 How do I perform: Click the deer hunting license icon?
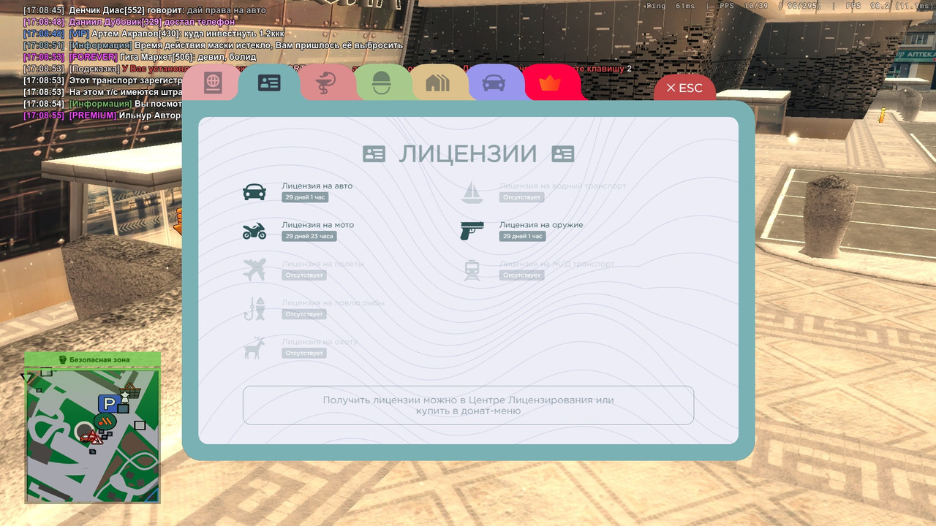(x=254, y=348)
